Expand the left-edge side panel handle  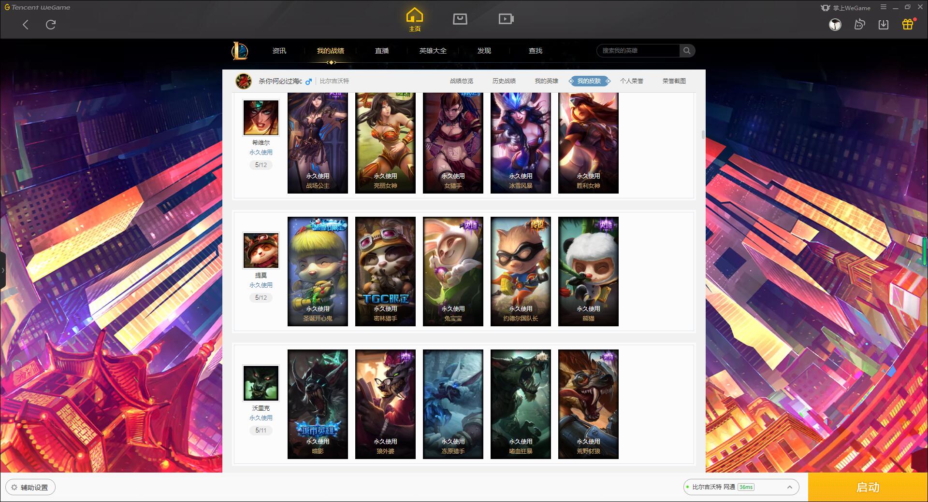coord(2,270)
